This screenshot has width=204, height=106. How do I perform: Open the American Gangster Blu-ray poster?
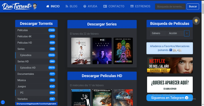point(81,98)
